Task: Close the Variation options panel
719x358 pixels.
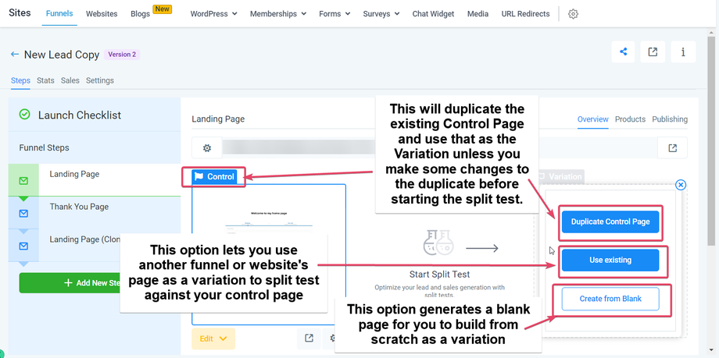Action: (x=680, y=185)
